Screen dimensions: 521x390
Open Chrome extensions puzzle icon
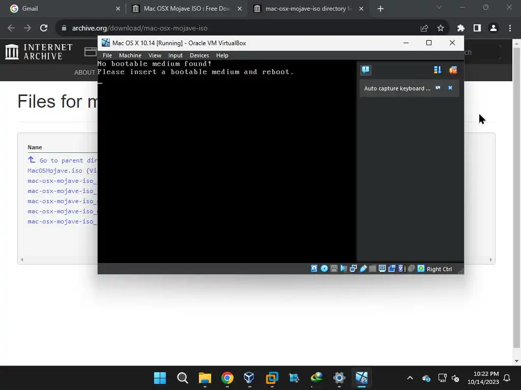pyautogui.click(x=461, y=28)
